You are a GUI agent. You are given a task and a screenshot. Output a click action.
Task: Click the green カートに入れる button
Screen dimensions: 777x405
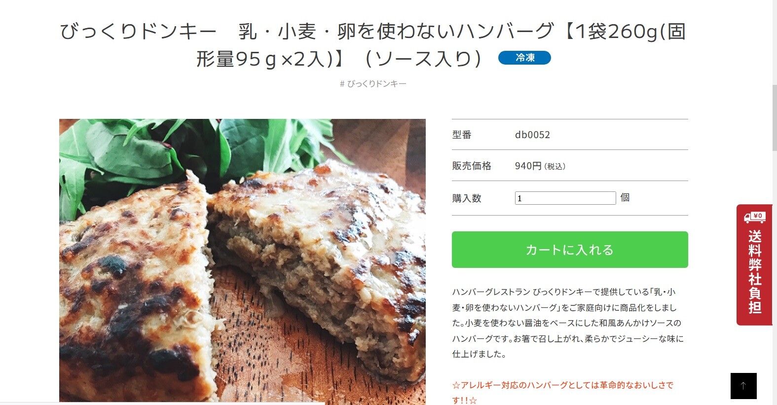pyautogui.click(x=570, y=250)
